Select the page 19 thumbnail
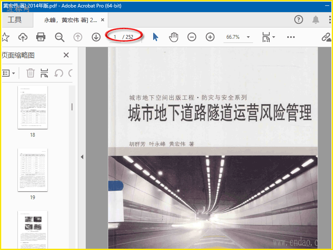Screen dimensions: 333x250 tap(33, 170)
